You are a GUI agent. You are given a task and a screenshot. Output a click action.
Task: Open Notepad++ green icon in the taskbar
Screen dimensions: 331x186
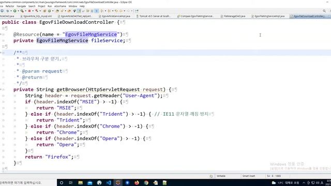pos(164,182)
